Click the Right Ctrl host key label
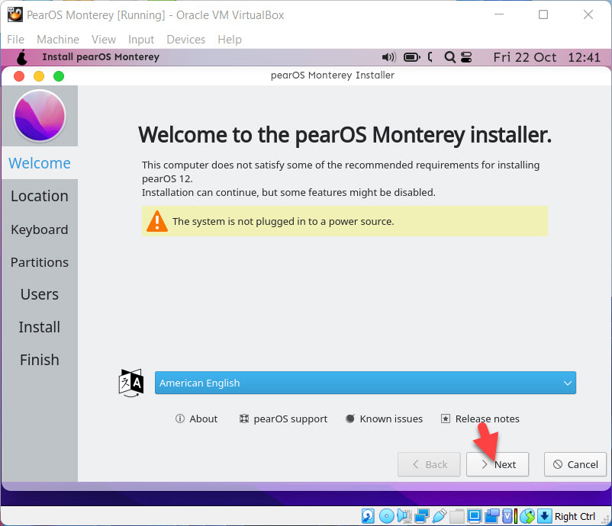 pyautogui.click(x=575, y=516)
